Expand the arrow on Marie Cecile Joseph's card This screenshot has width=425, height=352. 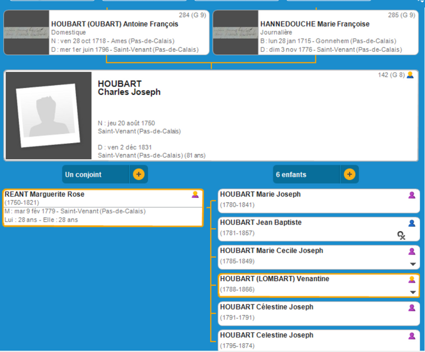point(412,264)
